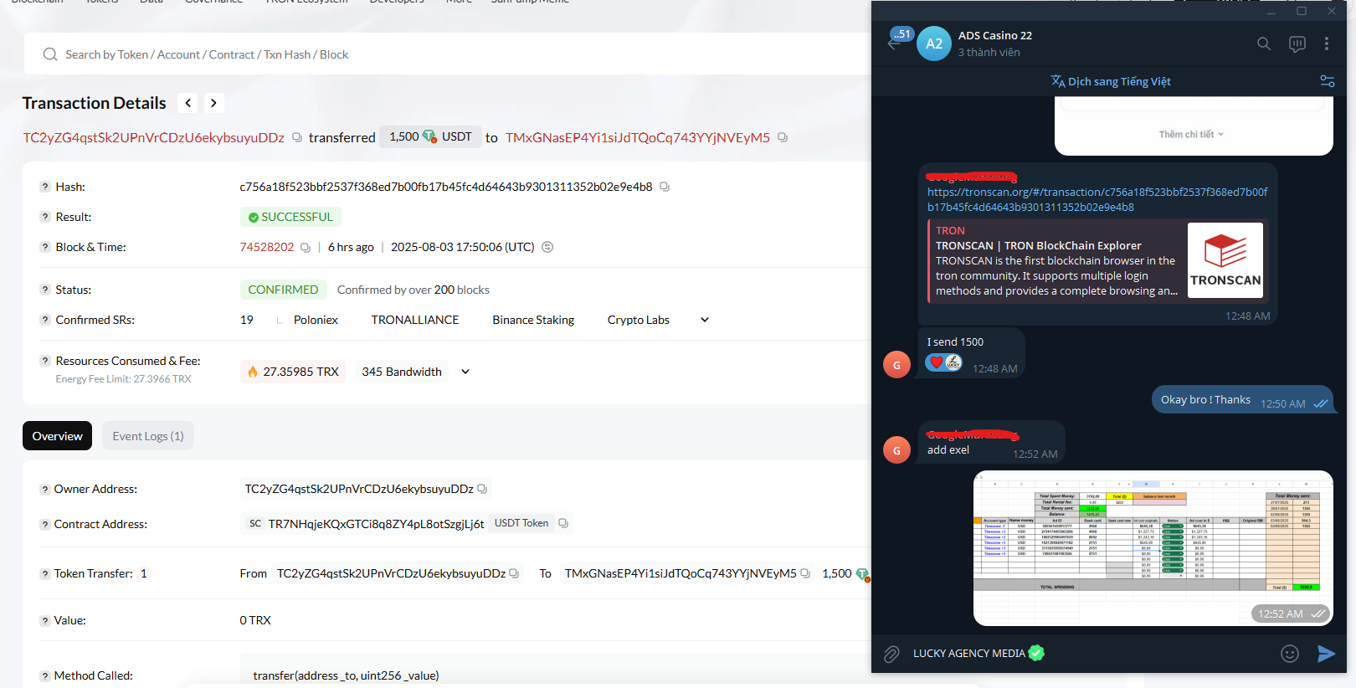Open contract address TR7NHqjeKQx
This screenshot has width=1356, height=688.
pyautogui.click(x=376, y=524)
